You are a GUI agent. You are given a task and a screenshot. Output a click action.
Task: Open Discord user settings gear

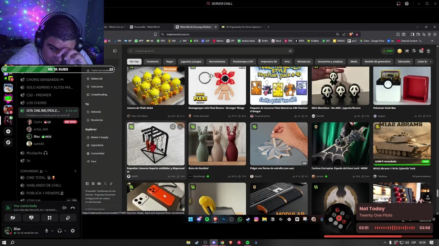(x=73, y=231)
